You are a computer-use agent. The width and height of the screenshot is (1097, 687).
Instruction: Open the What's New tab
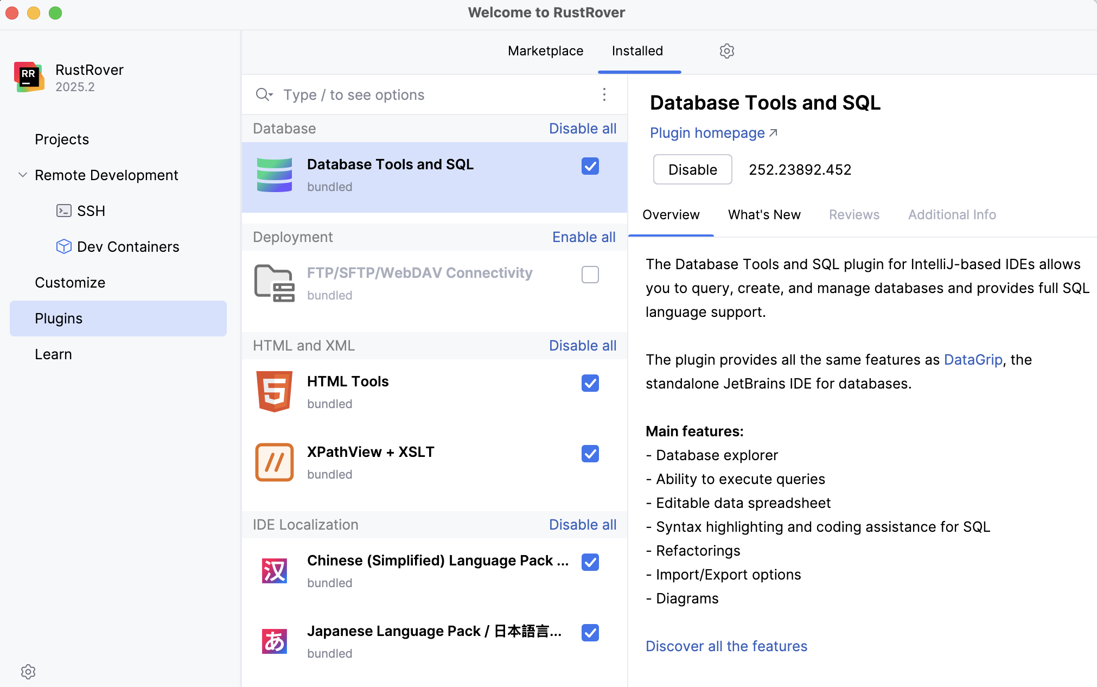point(764,214)
